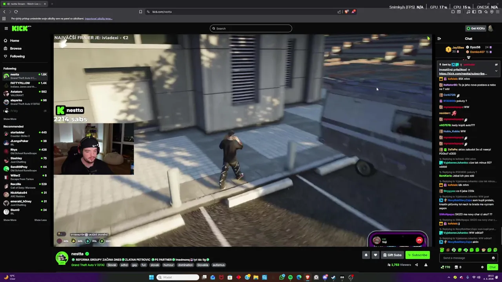Toggle follow heart button

pyautogui.click(x=375, y=255)
